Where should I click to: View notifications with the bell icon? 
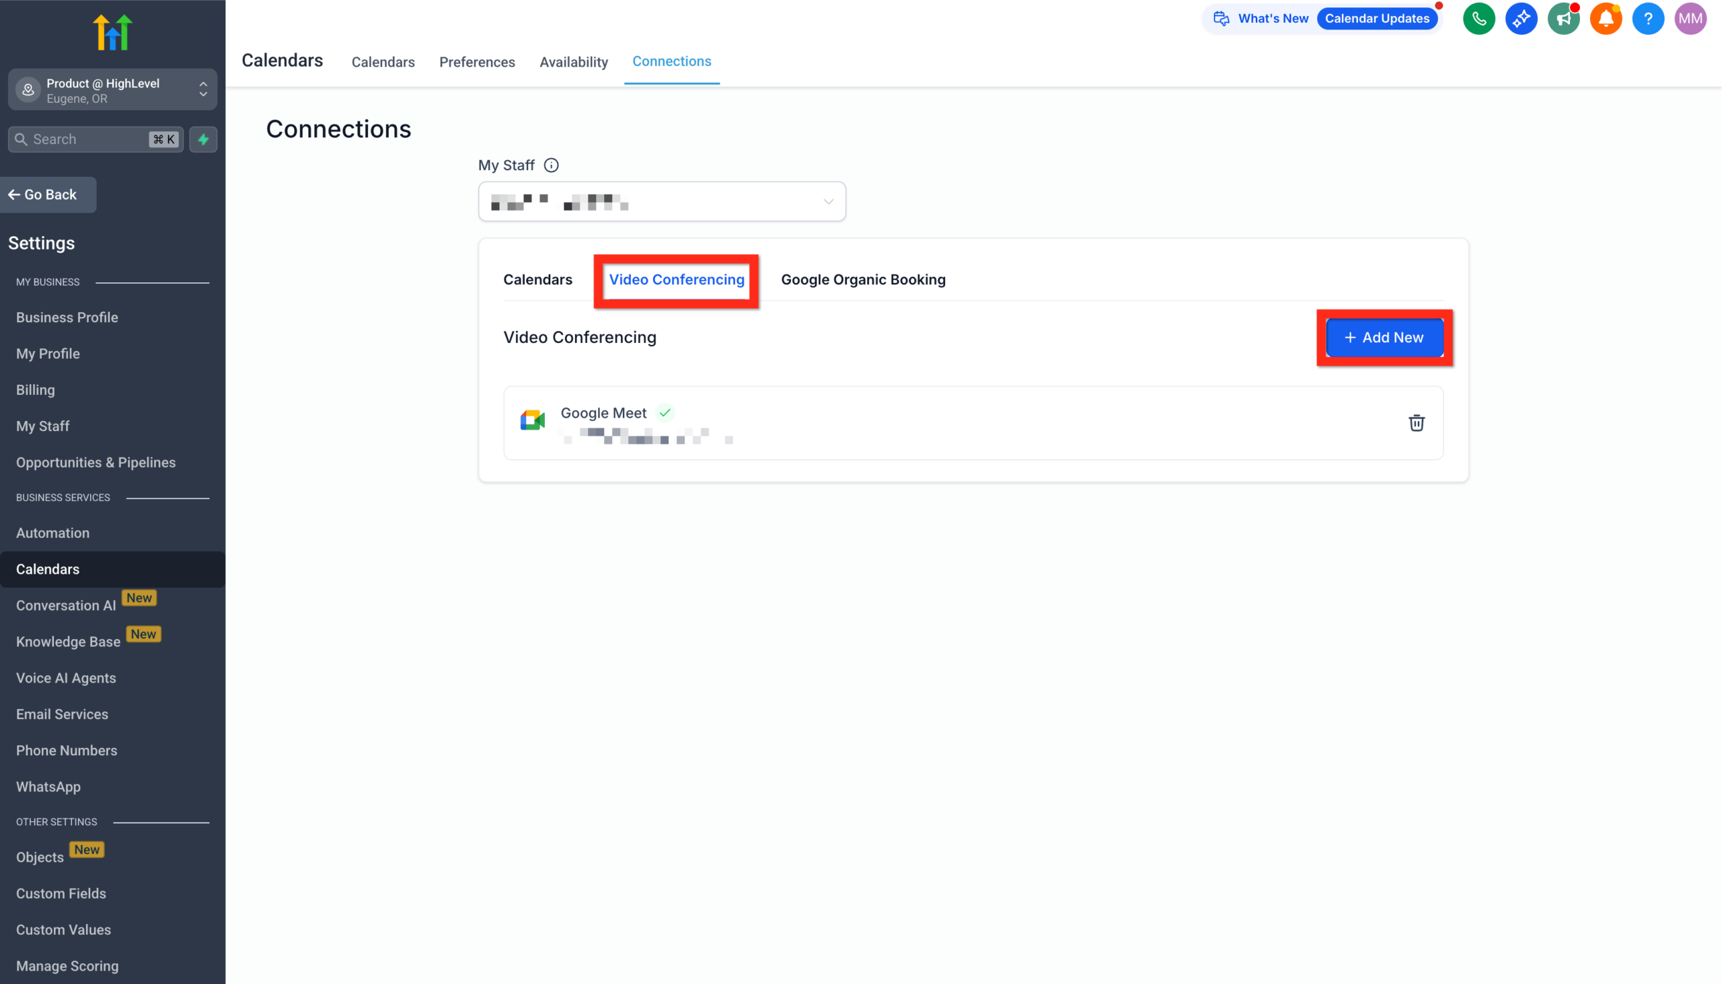click(x=1606, y=18)
